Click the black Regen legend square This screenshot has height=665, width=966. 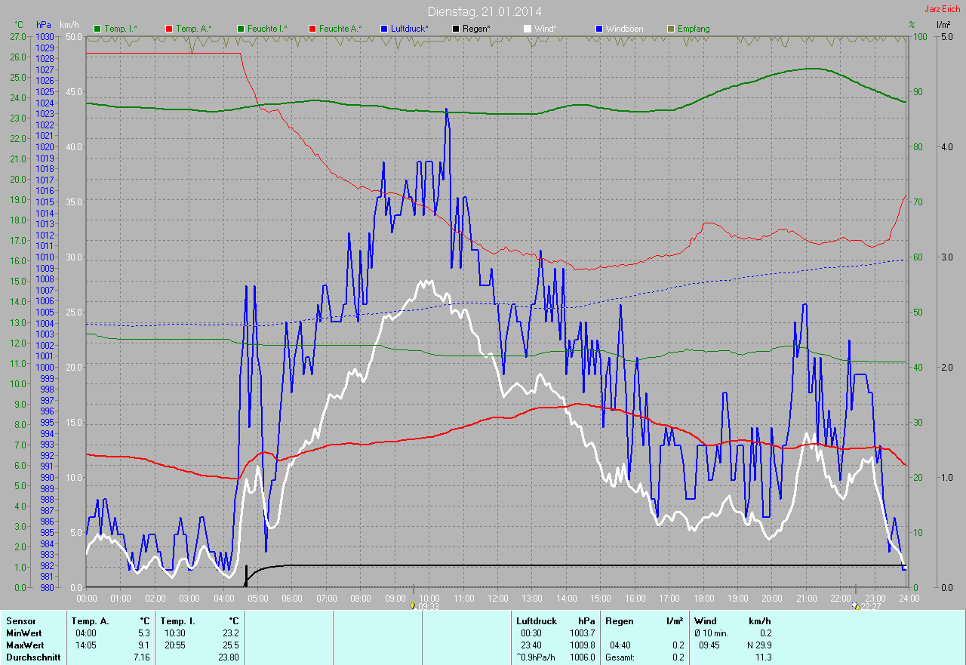click(455, 29)
